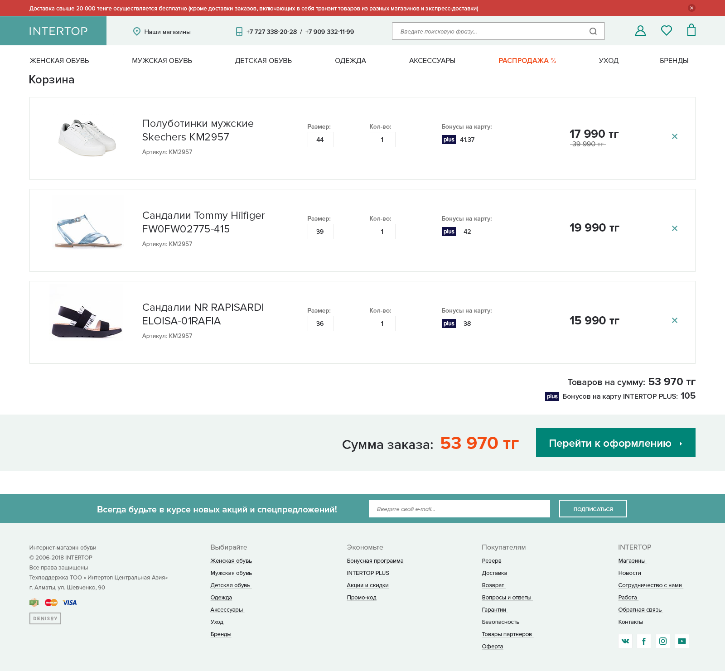Open the wishlist heart icon
The width and height of the screenshot is (725, 671).
pos(666,30)
